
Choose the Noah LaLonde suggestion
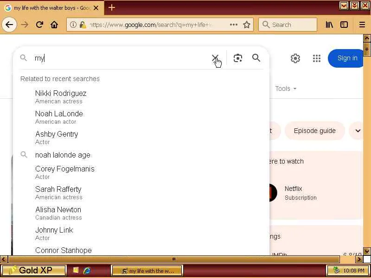point(141,117)
